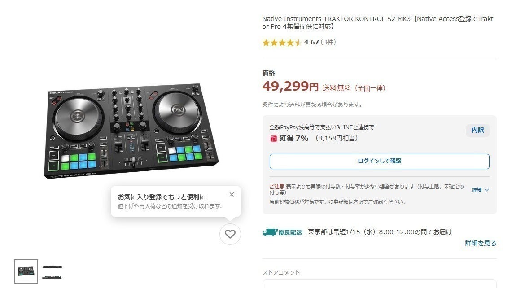Select the second product thumbnail
This screenshot has width=512, height=288.
[52, 271]
